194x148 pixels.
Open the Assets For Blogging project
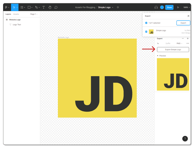point(85,7)
